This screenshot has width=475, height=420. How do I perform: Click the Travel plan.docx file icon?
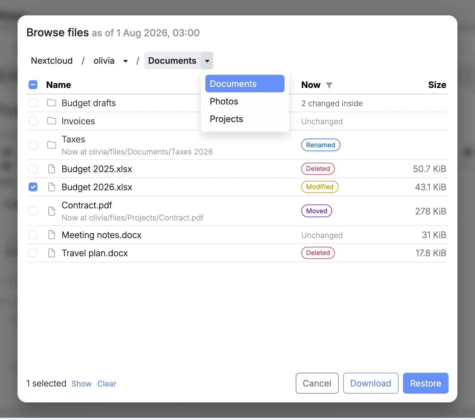click(52, 253)
